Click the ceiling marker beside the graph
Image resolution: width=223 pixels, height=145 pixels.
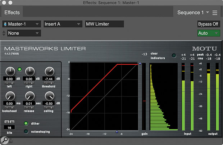pos(140,63)
